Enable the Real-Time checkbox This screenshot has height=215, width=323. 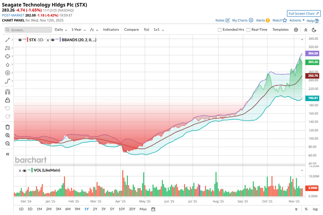(249, 30)
